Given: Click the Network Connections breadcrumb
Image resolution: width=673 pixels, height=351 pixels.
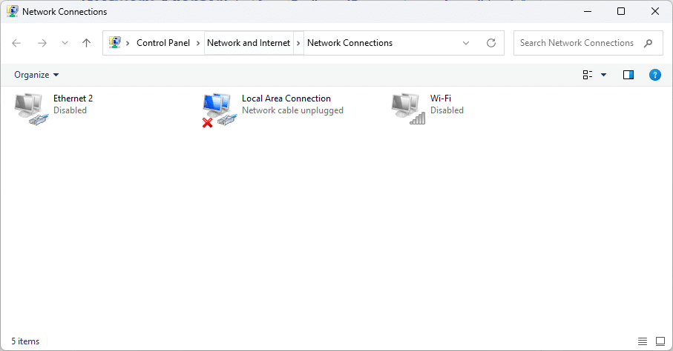Looking at the screenshot, I should click(x=349, y=43).
